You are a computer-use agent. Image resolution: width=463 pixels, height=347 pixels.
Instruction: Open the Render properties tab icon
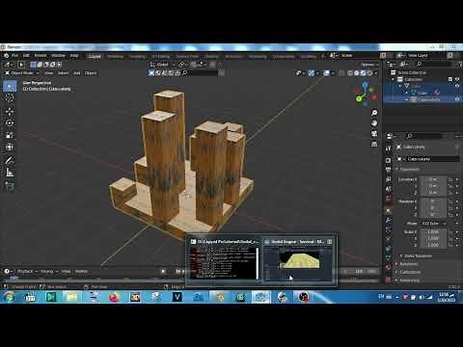point(389,160)
